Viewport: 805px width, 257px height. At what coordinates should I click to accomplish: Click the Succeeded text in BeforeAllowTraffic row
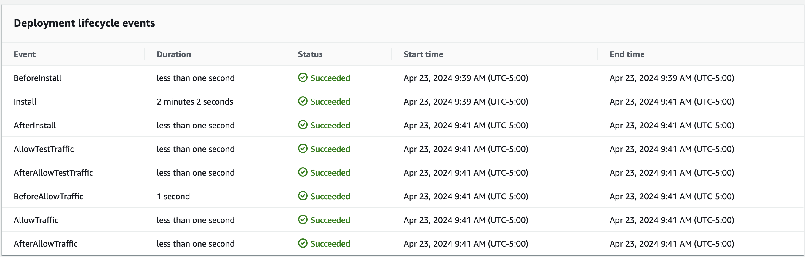pos(330,196)
